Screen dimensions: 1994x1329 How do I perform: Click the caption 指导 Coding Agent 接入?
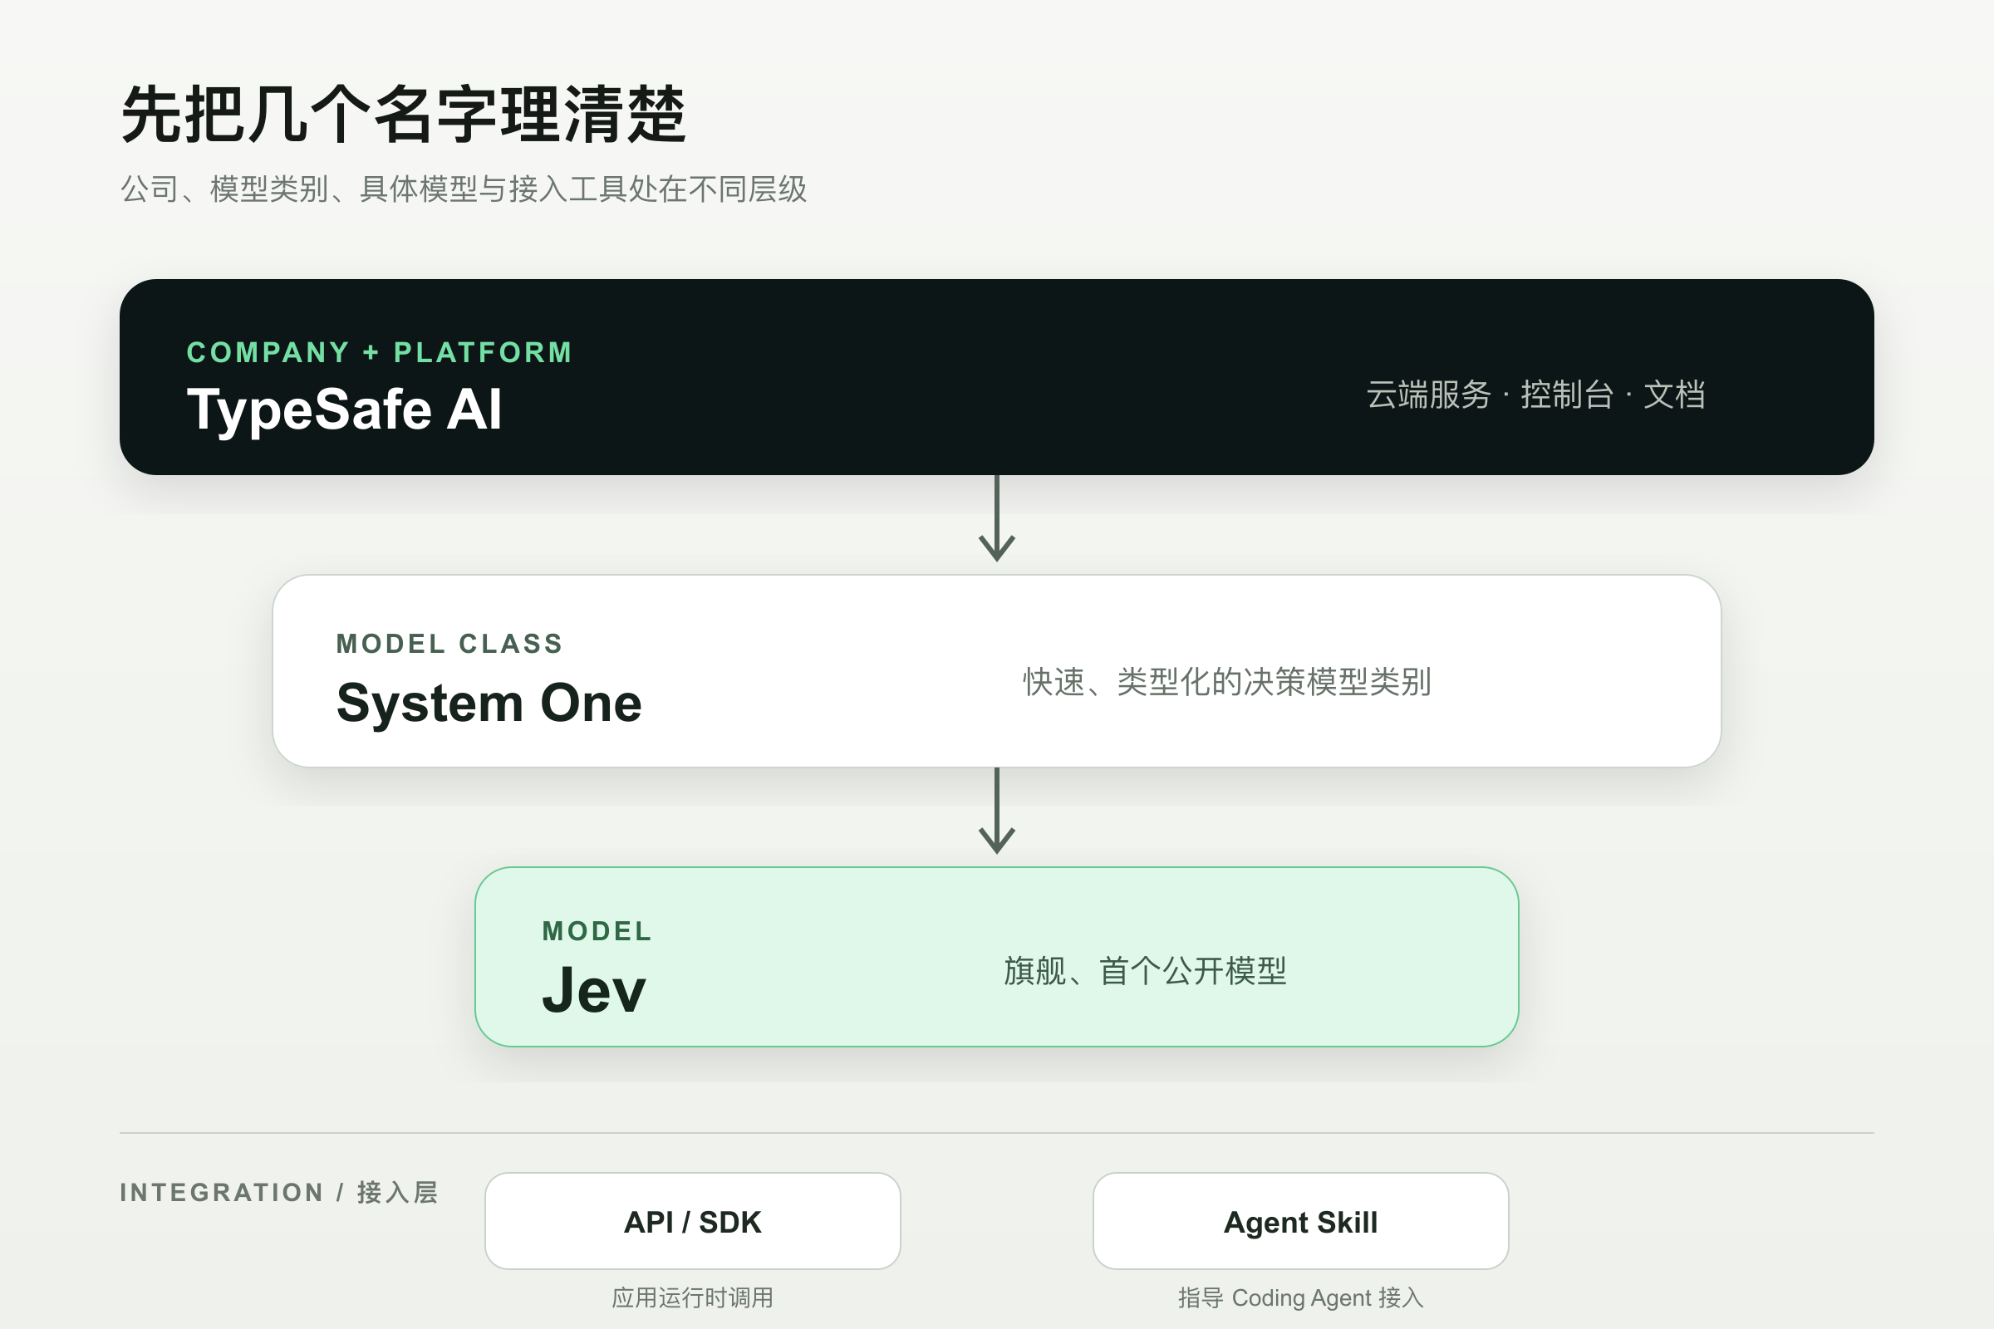coord(1300,1297)
